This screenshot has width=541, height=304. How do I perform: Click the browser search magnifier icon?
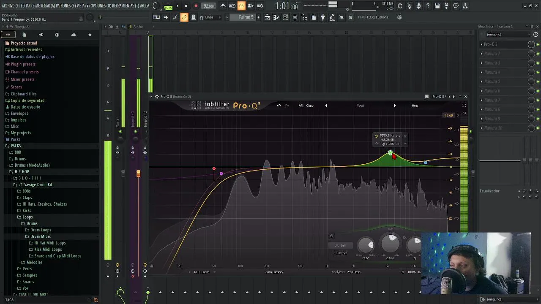coord(96,300)
